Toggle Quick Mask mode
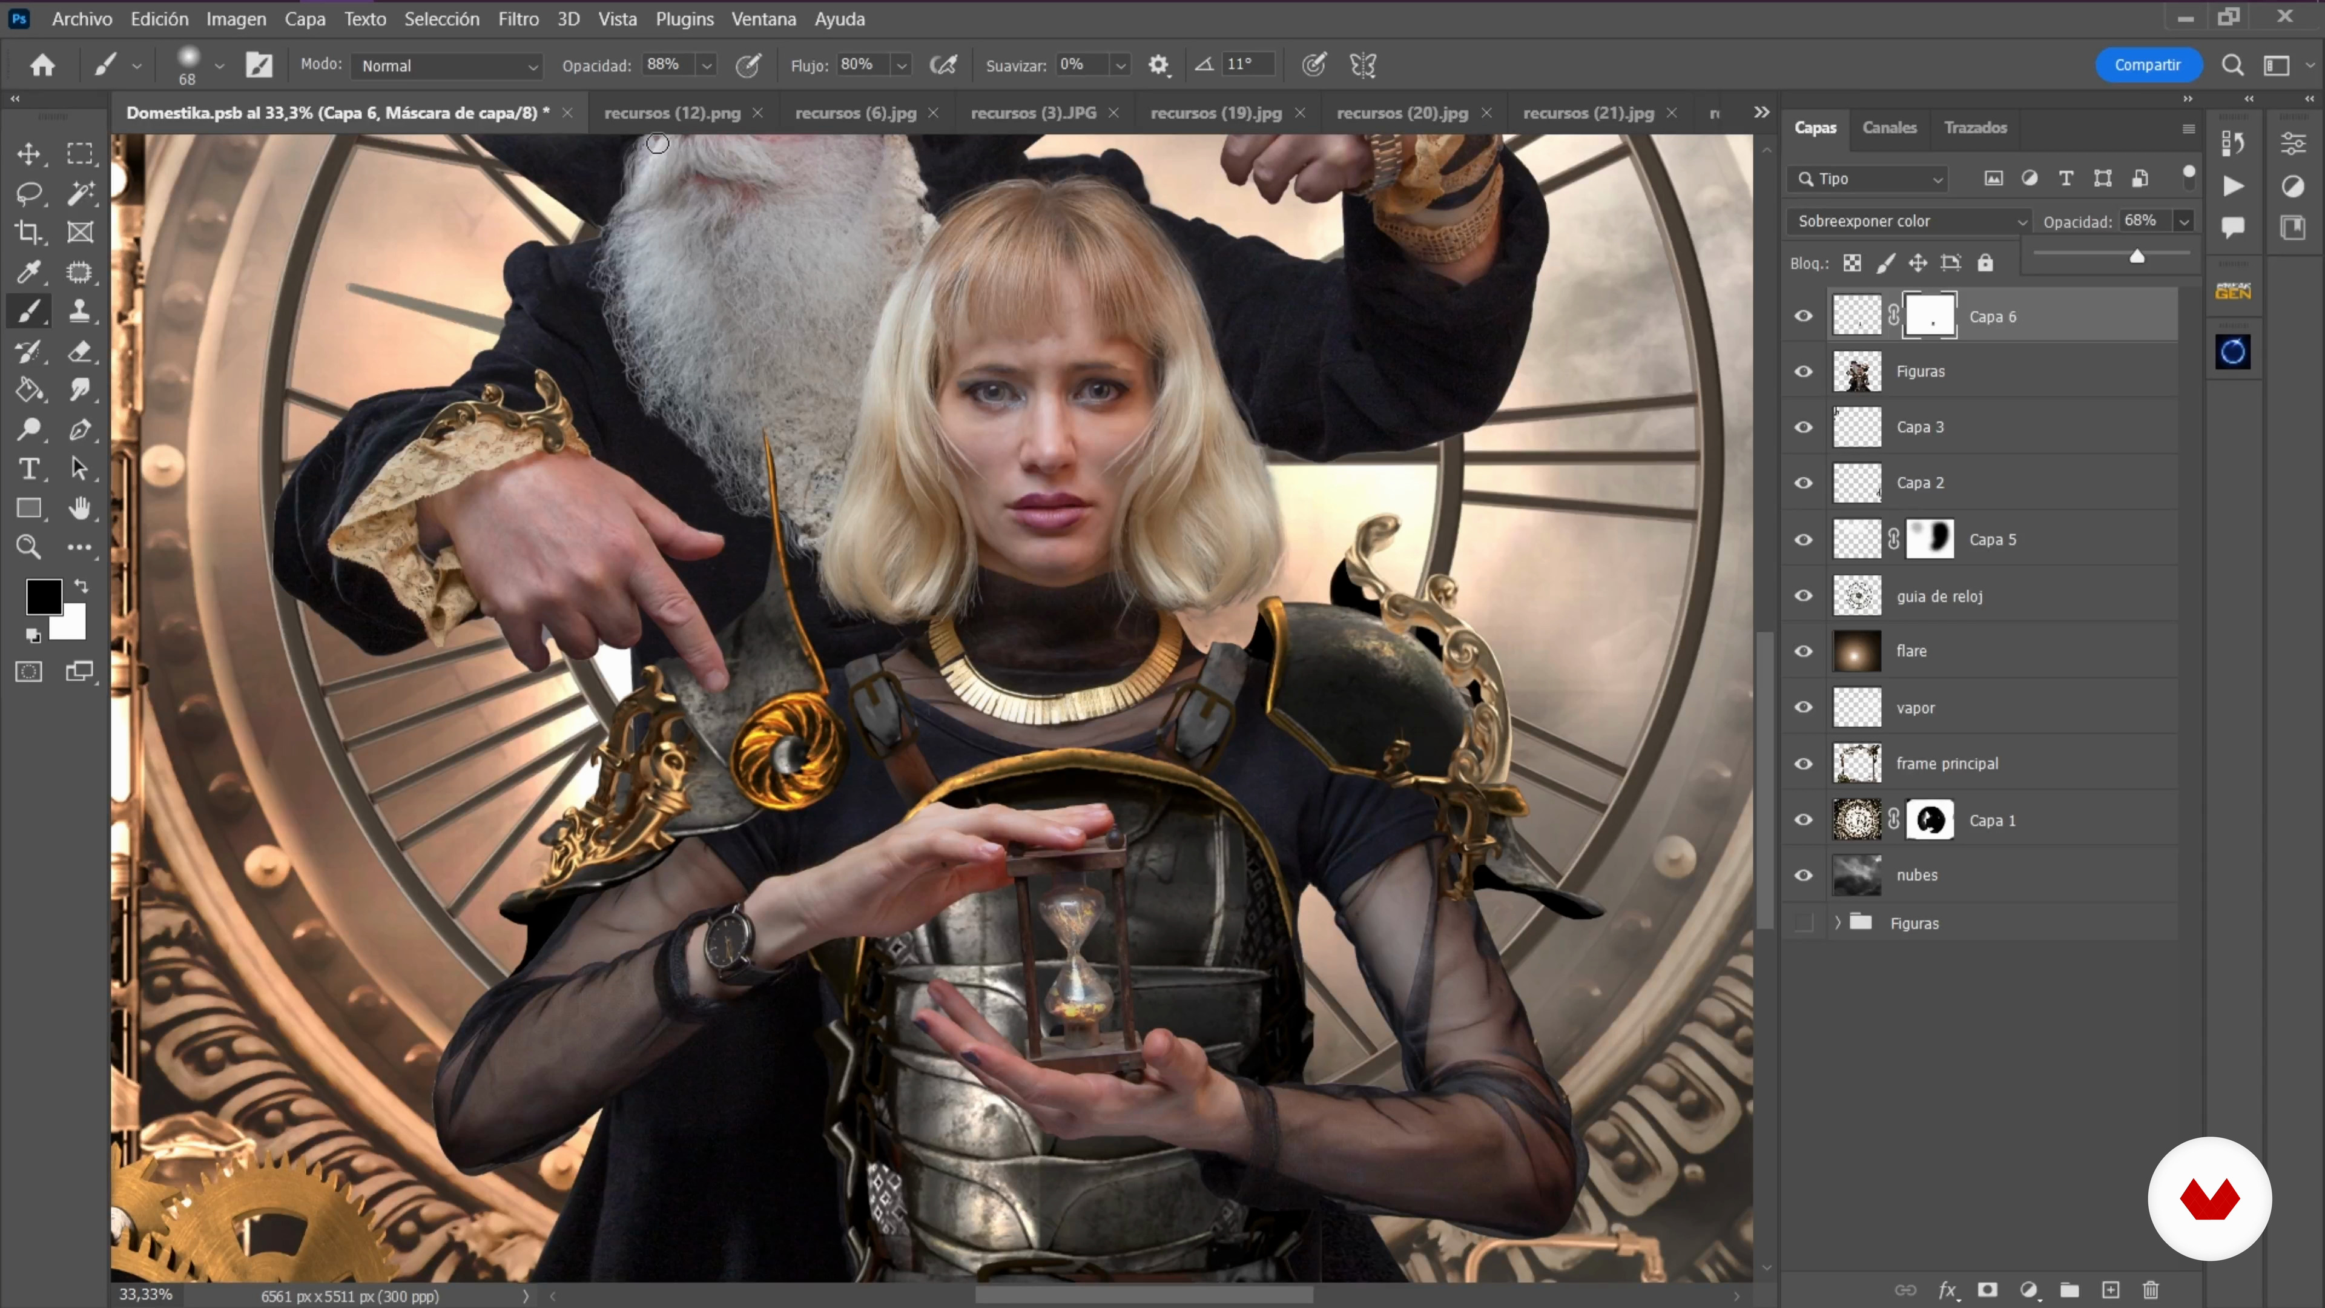This screenshot has height=1308, width=2325. click(29, 672)
